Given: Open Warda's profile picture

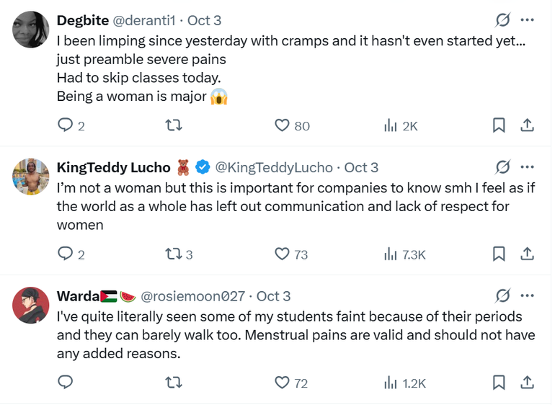Looking at the screenshot, I should pos(31,304).
